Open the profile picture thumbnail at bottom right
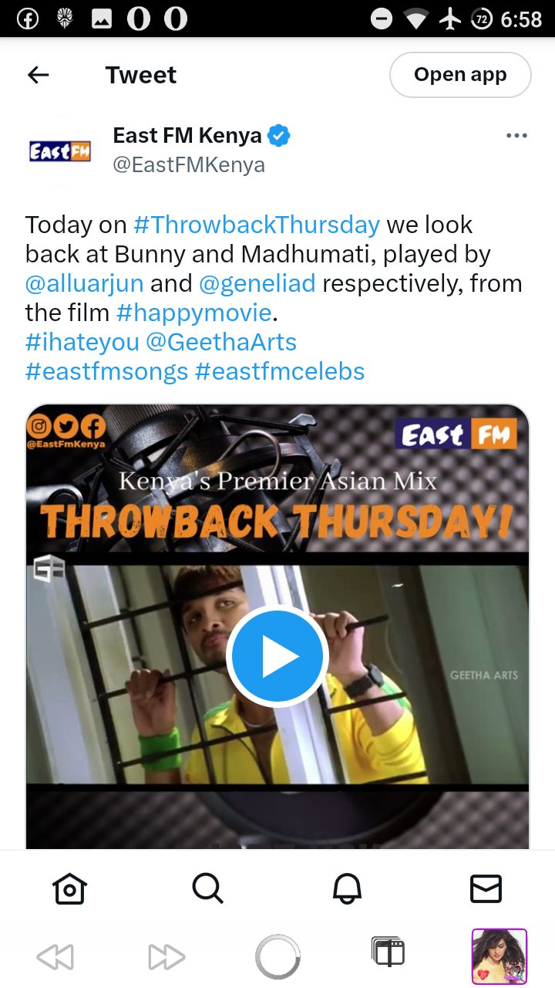Viewport: 555px width, 988px height. click(499, 956)
